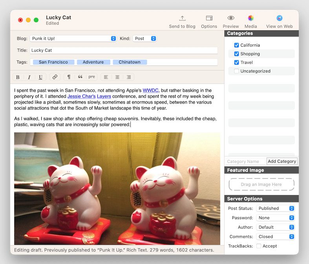309x264 pixels.
Task: Open the Blog dropdown showing Punk it Up!
Action: pyautogui.click(x=73, y=38)
